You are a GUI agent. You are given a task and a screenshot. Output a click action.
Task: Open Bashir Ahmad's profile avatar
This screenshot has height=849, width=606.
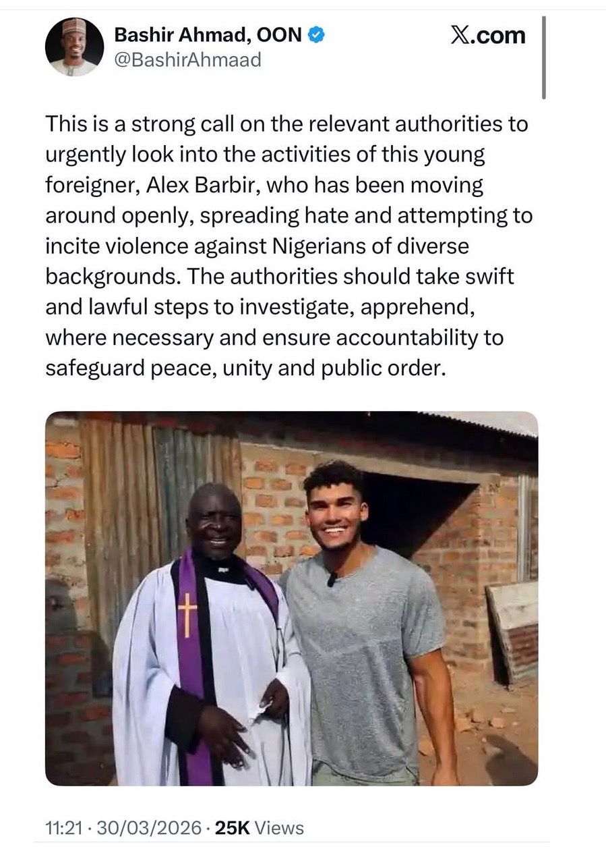pyautogui.click(x=74, y=47)
